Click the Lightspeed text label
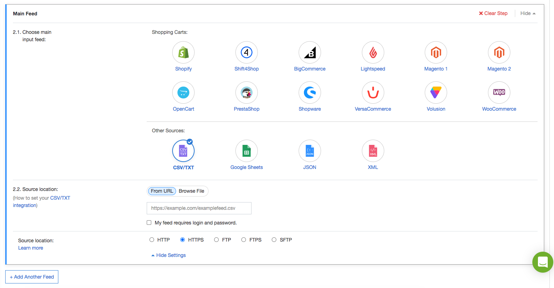This screenshot has height=288, width=554. (x=373, y=69)
